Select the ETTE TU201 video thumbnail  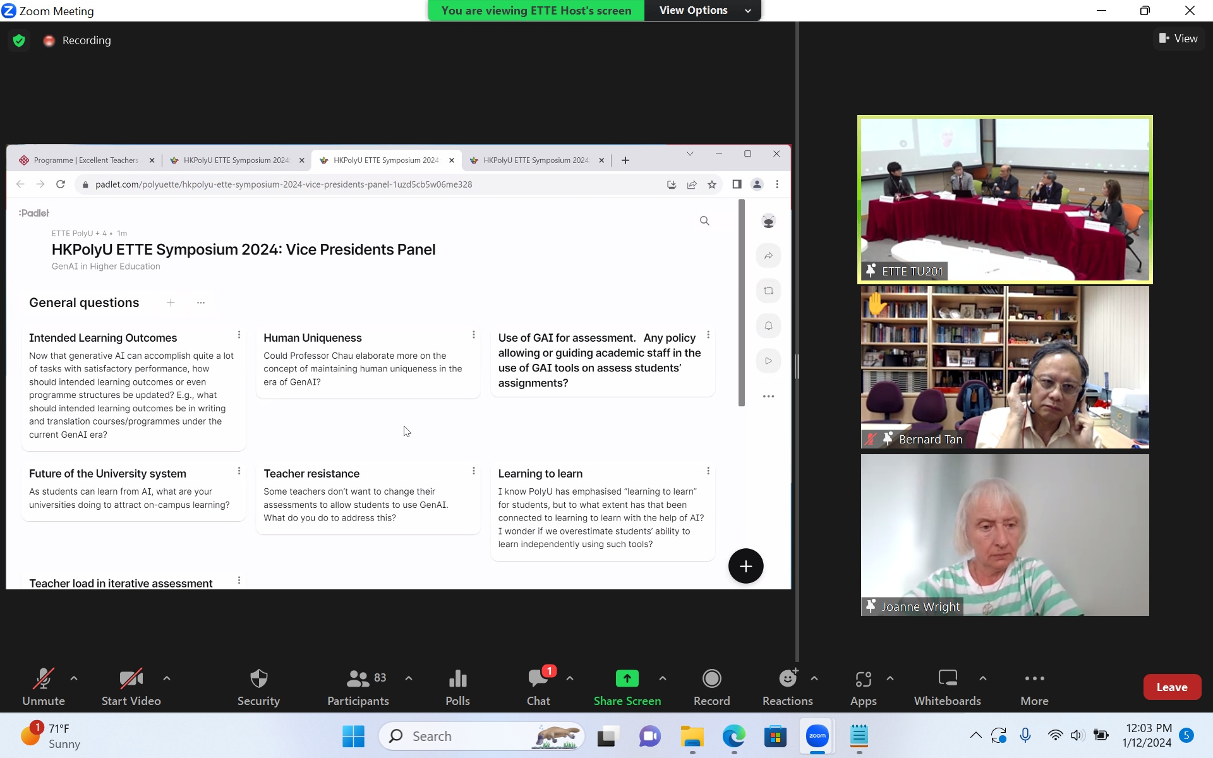click(x=1005, y=199)
